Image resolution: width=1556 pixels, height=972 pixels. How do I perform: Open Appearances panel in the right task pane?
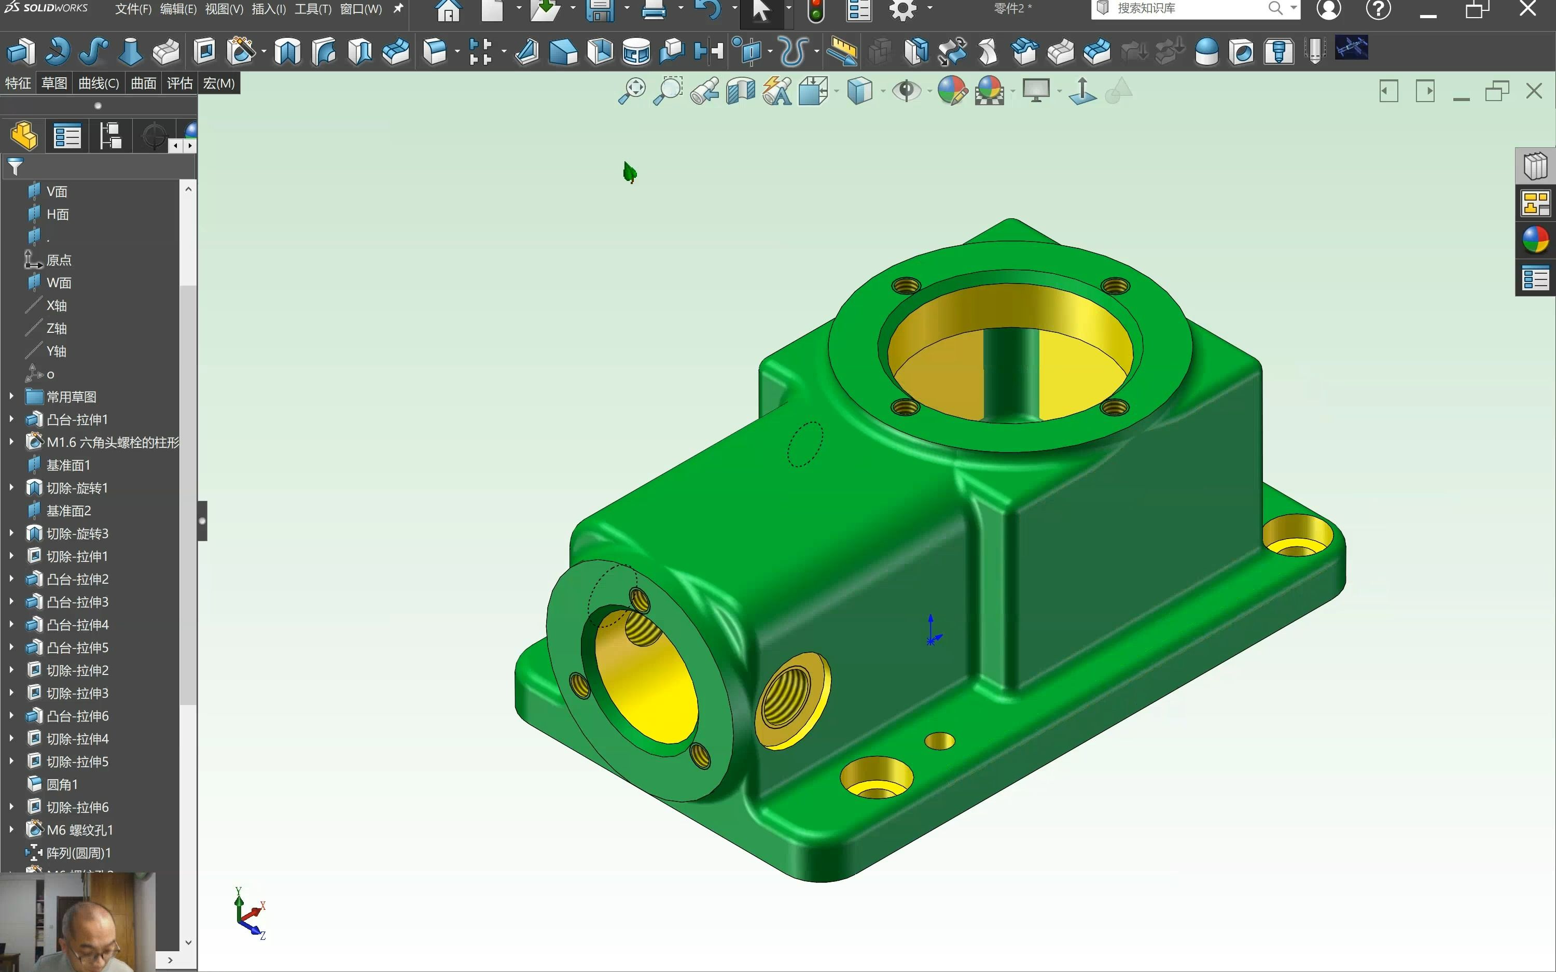click(x=1535, y=241)
